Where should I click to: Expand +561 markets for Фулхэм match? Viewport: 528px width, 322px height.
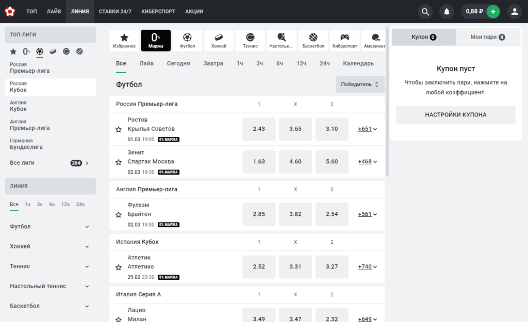[367, 214]
